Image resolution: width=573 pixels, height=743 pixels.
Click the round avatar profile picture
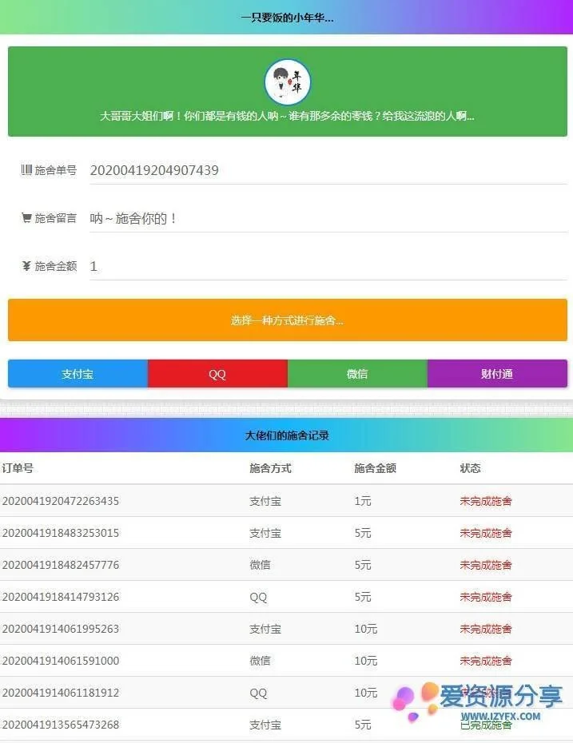click(x=287, y=81)
